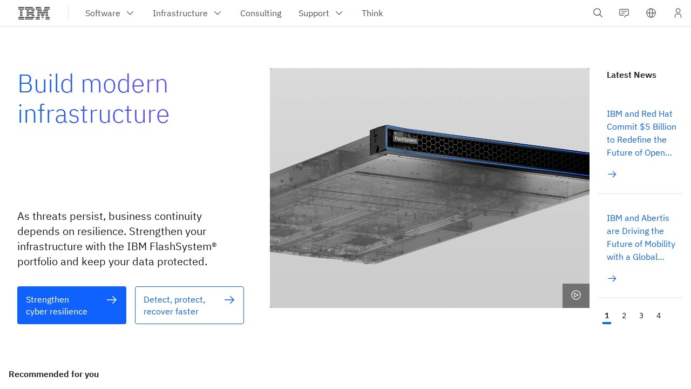The width and height of the screenshot is (691, 389).
Task: Open the Think nav item
Action: pyautogui.click(x=372, y=13)
